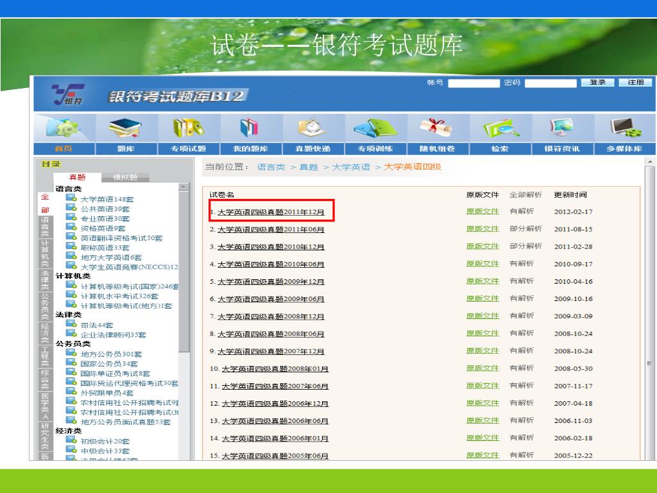Click the catalog tree scrollbar up arrow
The height and width of the screenshot is (493, 657).
[183, 187]
